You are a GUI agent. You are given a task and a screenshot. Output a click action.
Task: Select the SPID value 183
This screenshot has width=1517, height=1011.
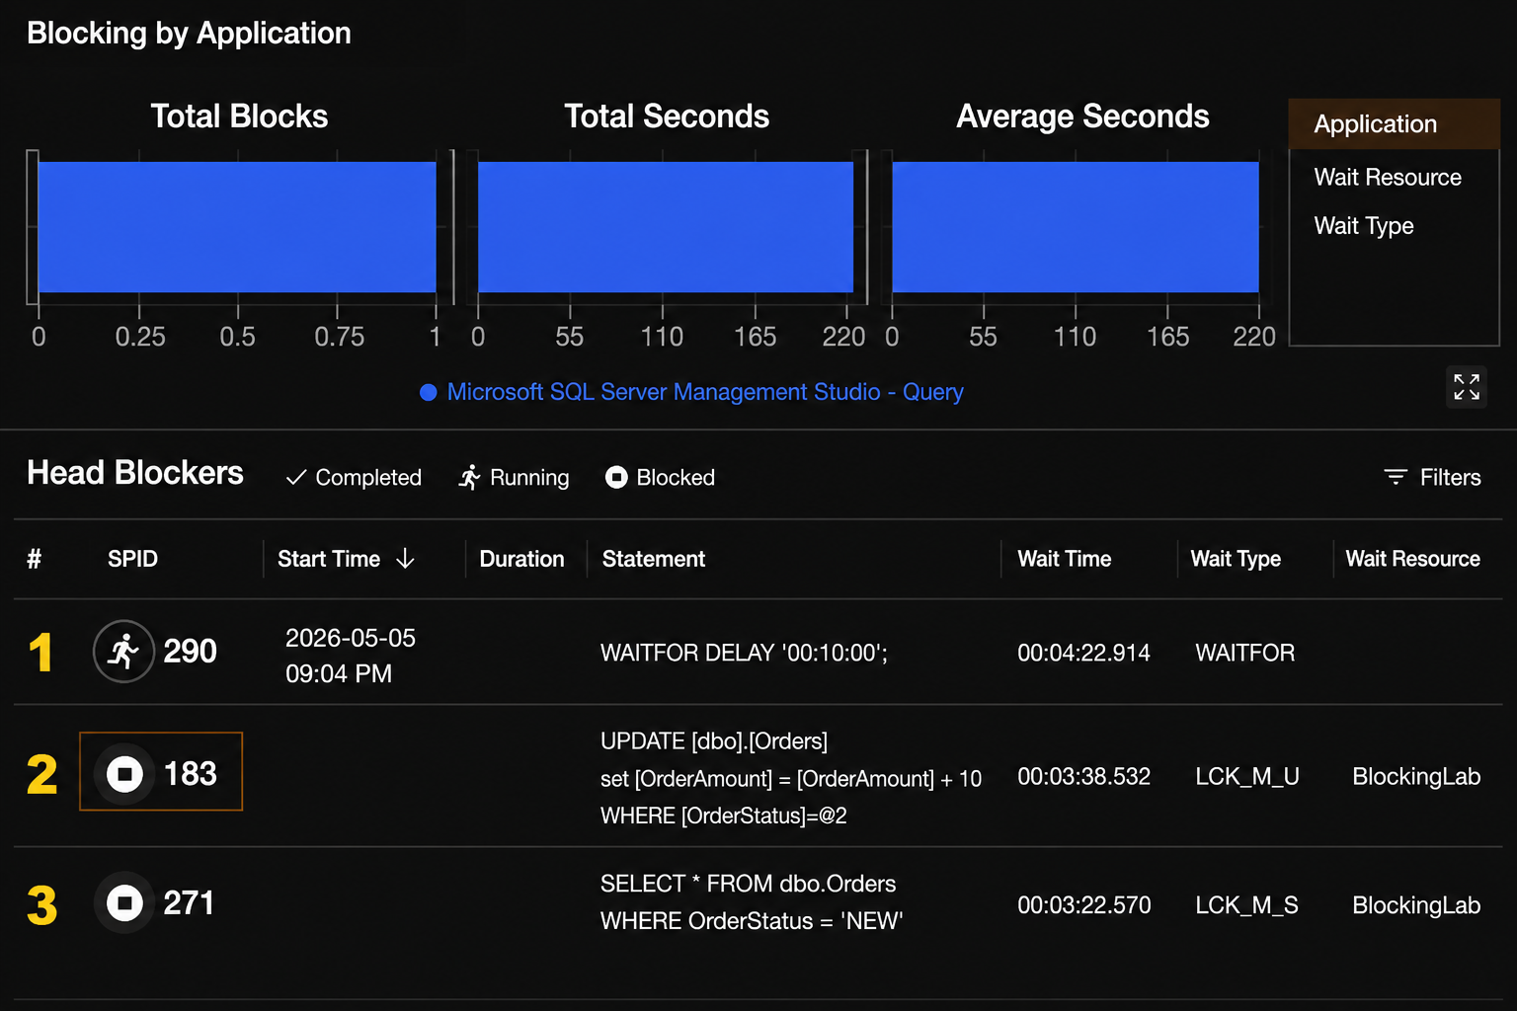coord(190,774)
